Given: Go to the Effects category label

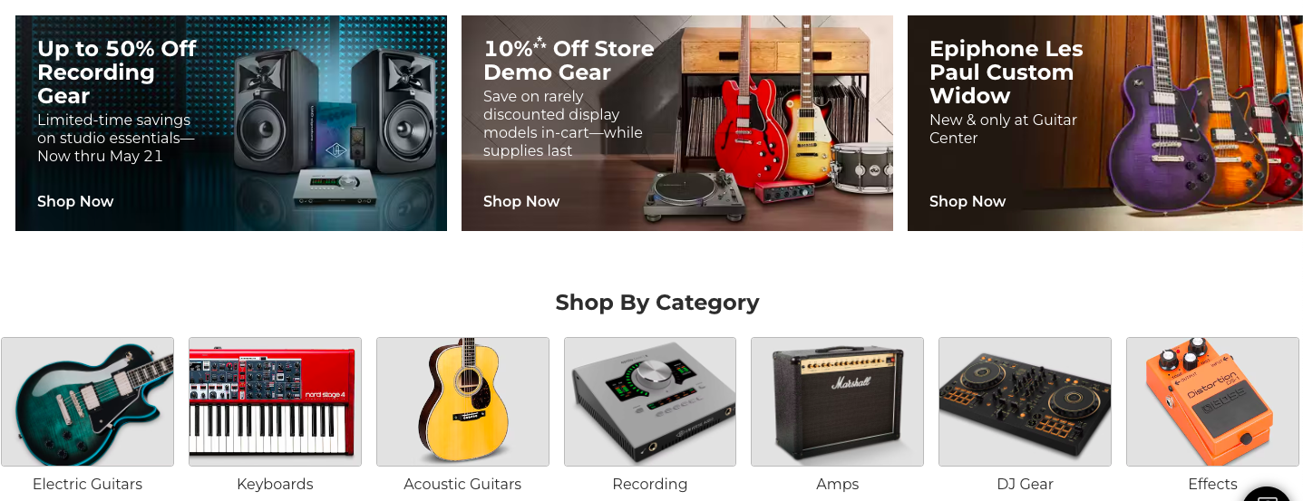Looking at the screenshot, I should tap(1212, 484).
